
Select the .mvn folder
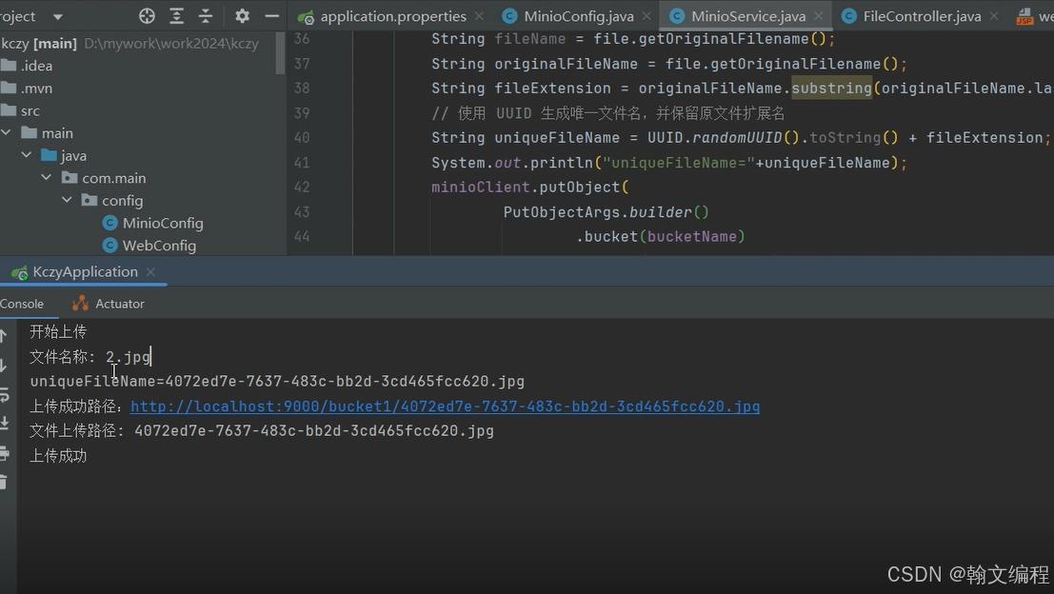[27, 88]
